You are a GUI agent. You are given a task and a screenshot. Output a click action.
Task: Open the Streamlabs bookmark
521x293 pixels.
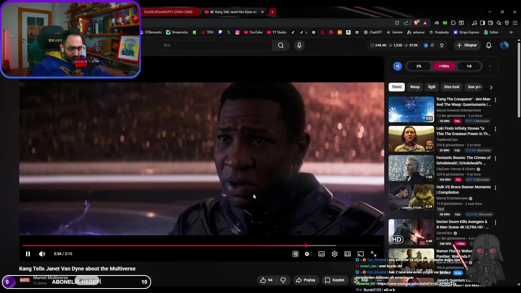tap(177, 32)
